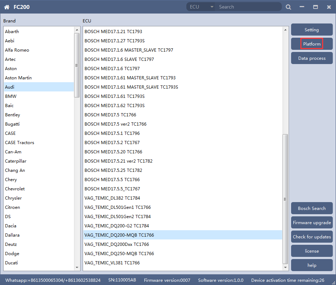This screenshot has width=336, height=285.
Task: Grab the Brand list scrollbar thumb
Action: click(77, 65)
